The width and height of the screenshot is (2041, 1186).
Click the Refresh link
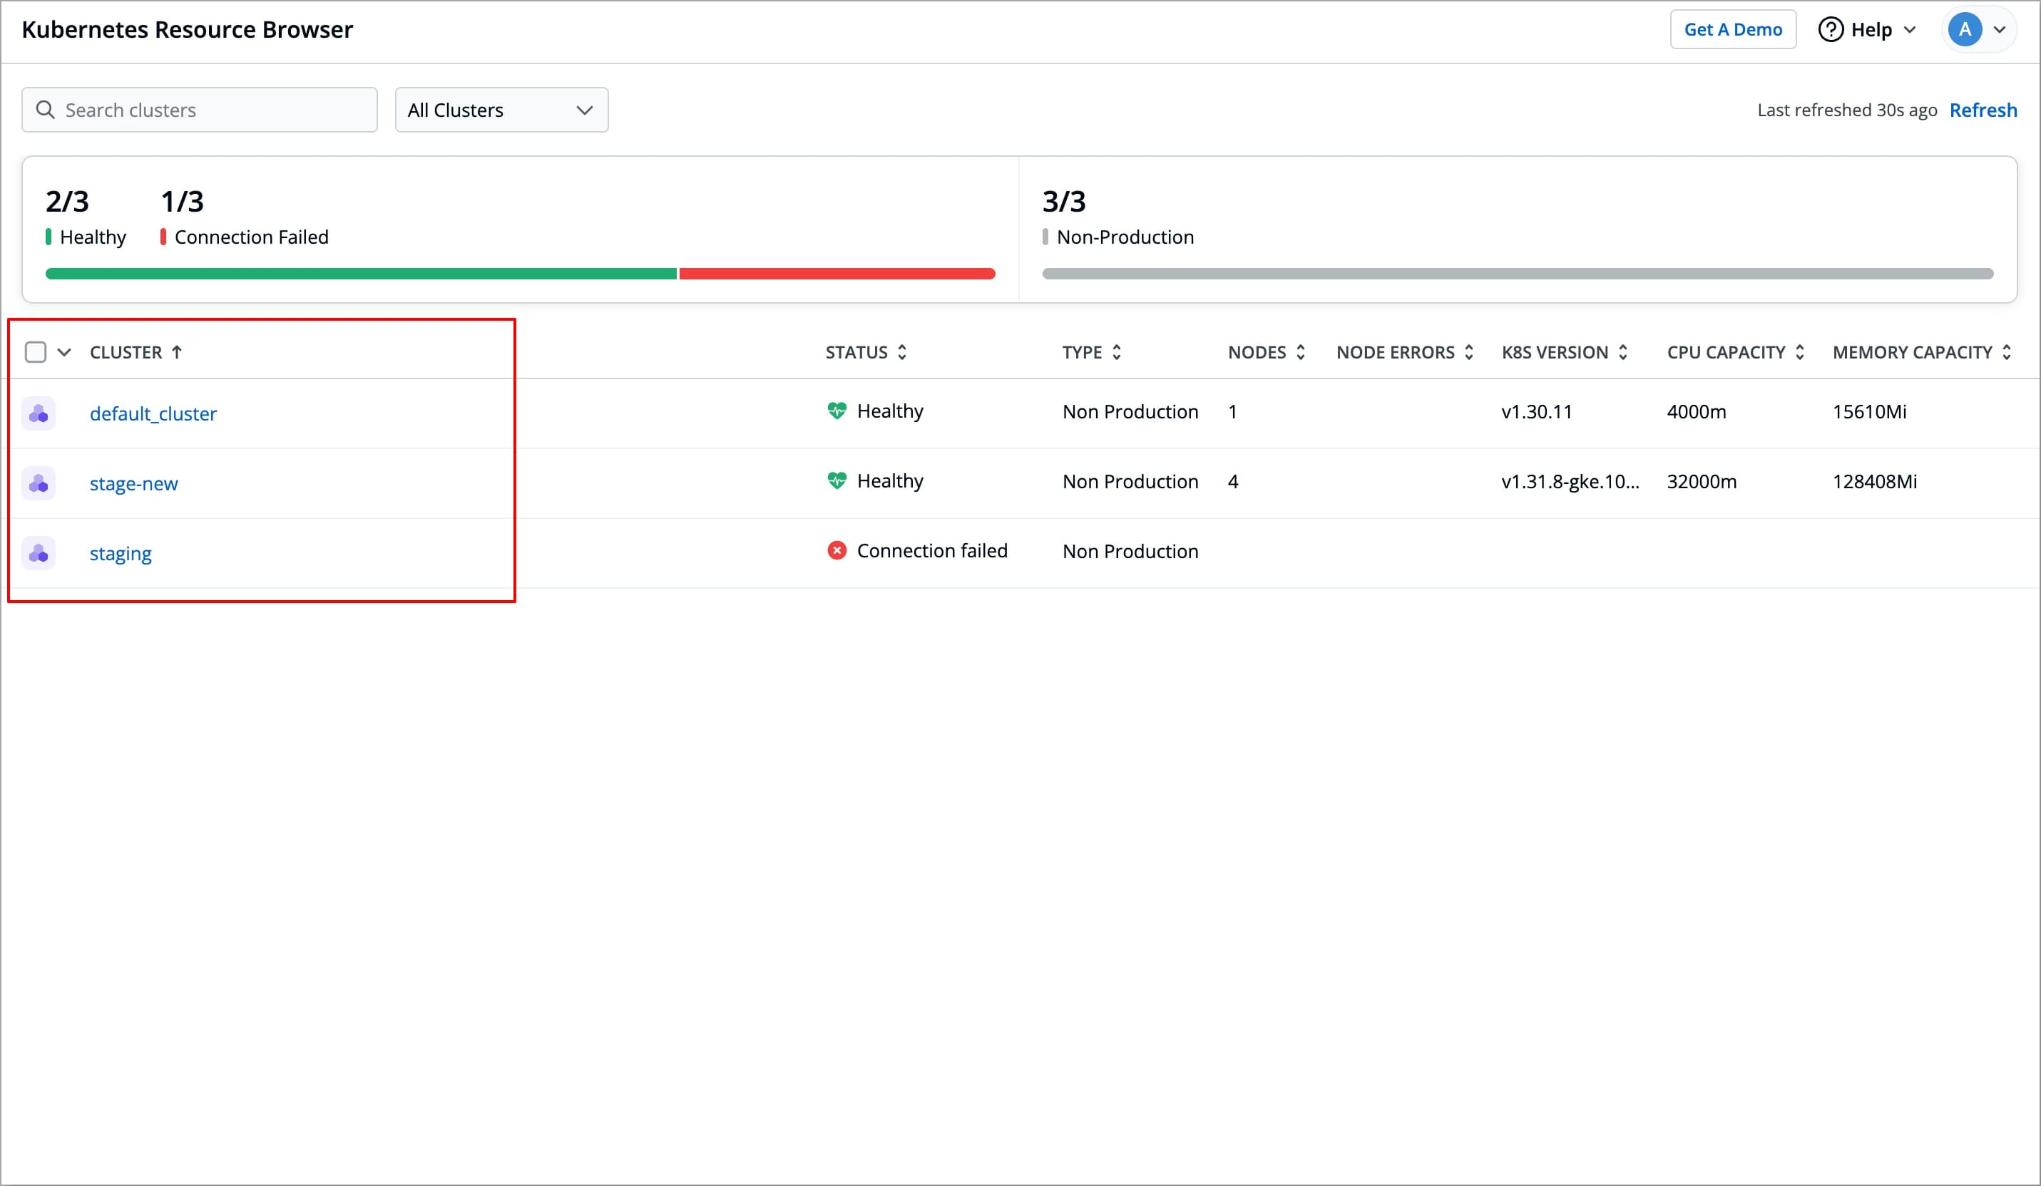1983,110
